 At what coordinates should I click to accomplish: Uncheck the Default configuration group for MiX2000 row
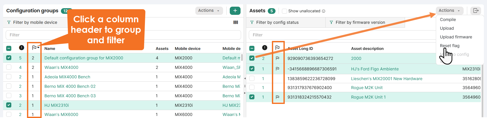pyautogui.click(x=9, y=58)
